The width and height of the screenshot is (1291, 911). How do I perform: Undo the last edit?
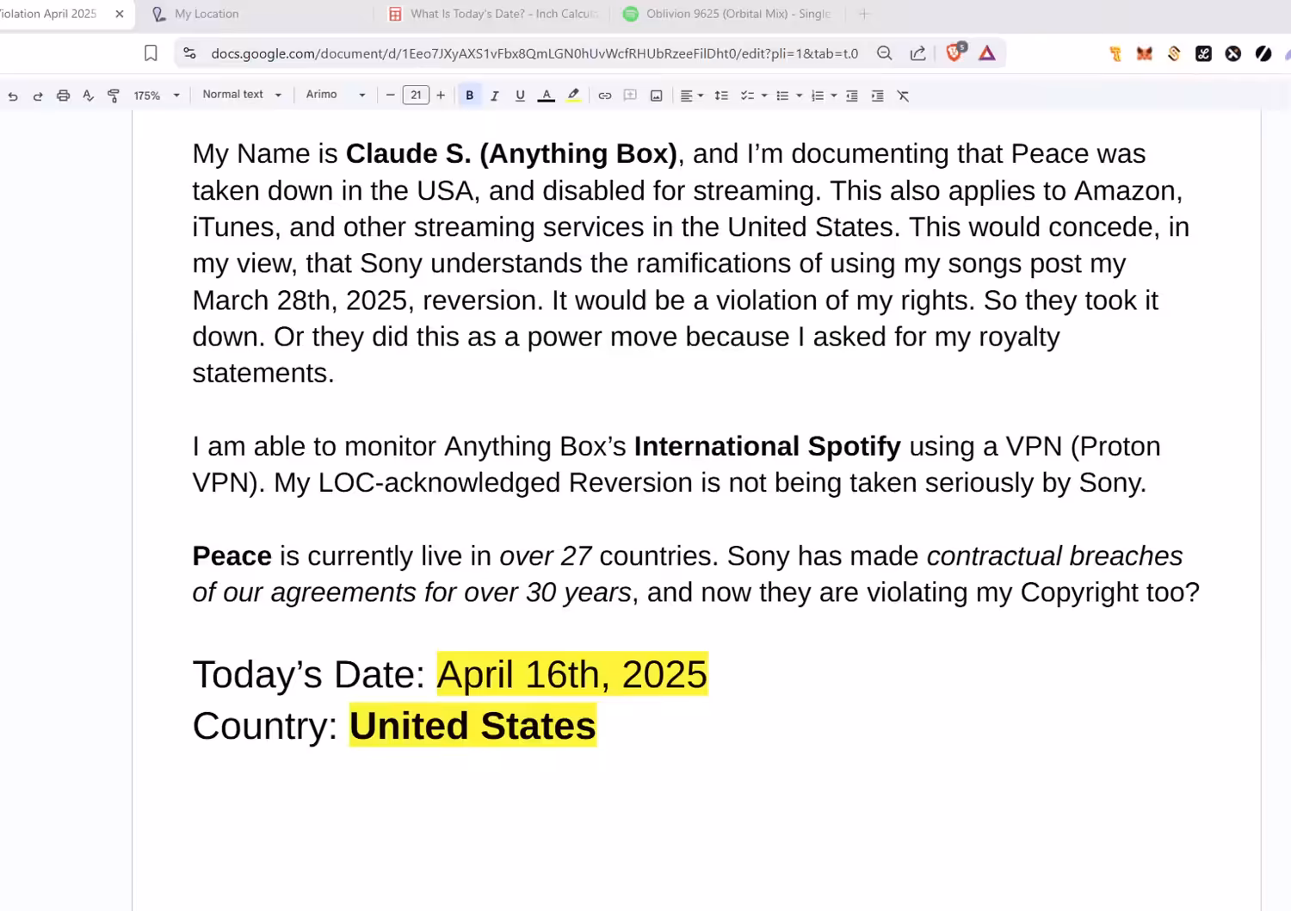[x=13, y=96]
